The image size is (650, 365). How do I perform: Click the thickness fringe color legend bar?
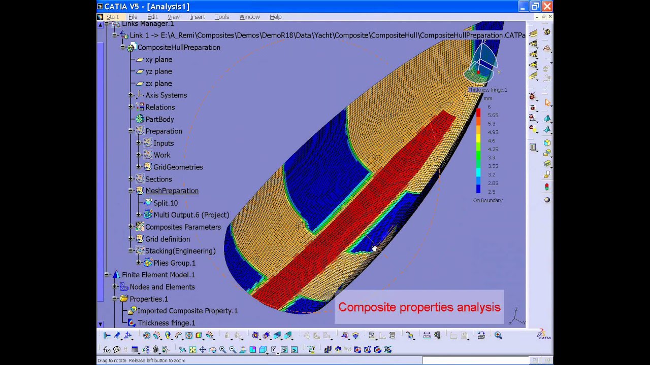[x=478, y=150]
